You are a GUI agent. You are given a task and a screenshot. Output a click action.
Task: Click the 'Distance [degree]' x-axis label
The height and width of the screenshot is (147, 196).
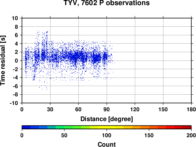pyautogui.click(x=107, y=119)
